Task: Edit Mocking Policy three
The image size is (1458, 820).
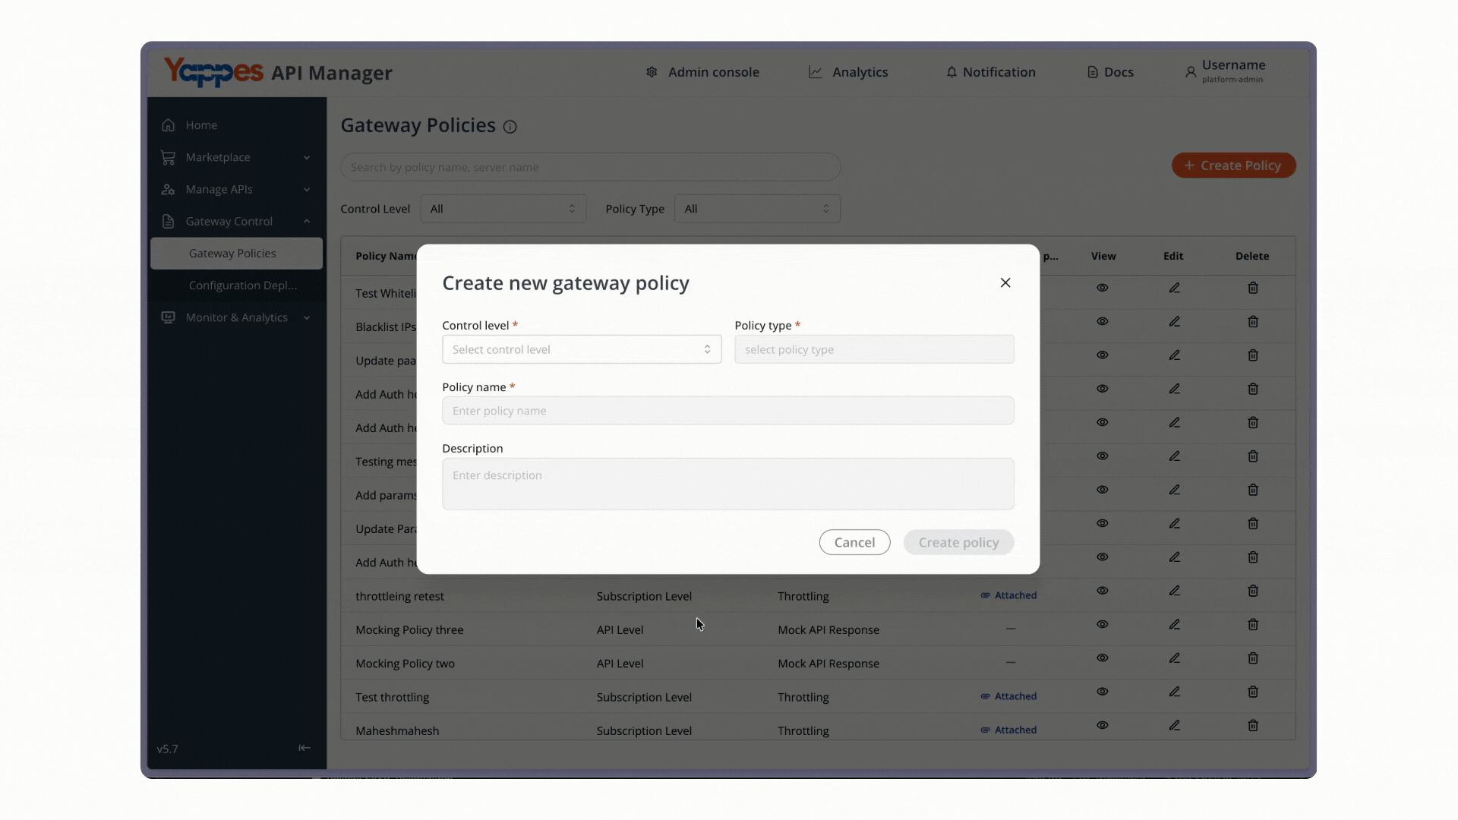Action: 1174,624
